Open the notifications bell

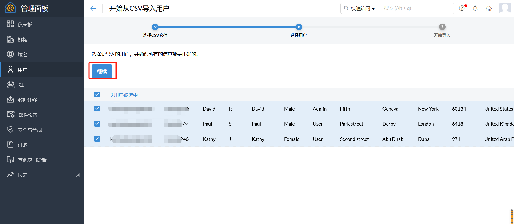[475, 8]
